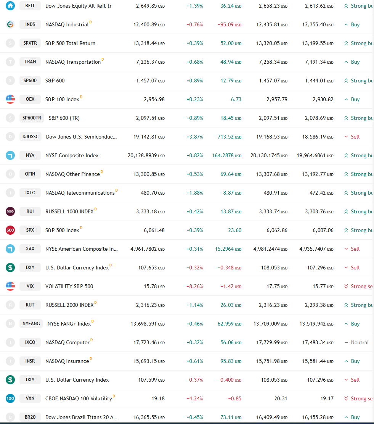Click the SP600TR grey placeholder logo
The width and height of the screenshot is (374, 424).
(x=10, y=118)
